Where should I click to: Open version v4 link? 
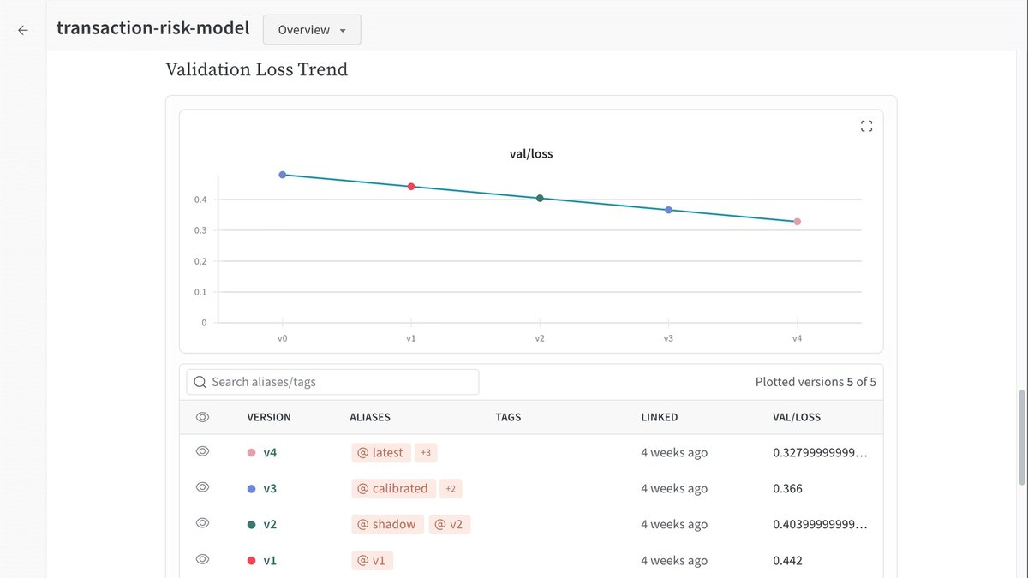pos(270,452)
